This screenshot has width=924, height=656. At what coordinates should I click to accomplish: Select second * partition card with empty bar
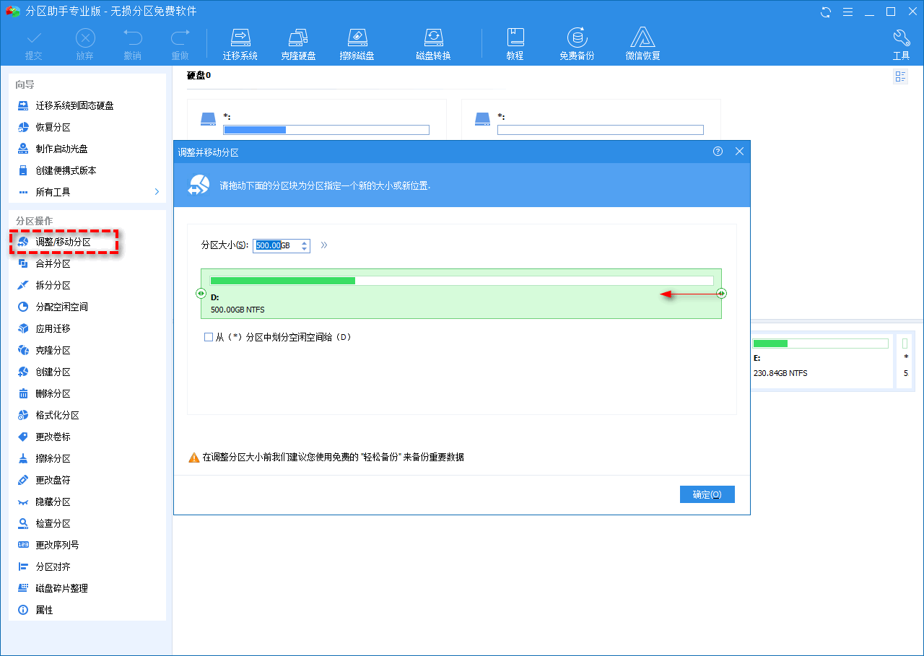tap(590, 120)
